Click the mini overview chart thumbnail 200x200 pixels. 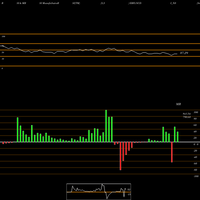(x=99, y=192)
